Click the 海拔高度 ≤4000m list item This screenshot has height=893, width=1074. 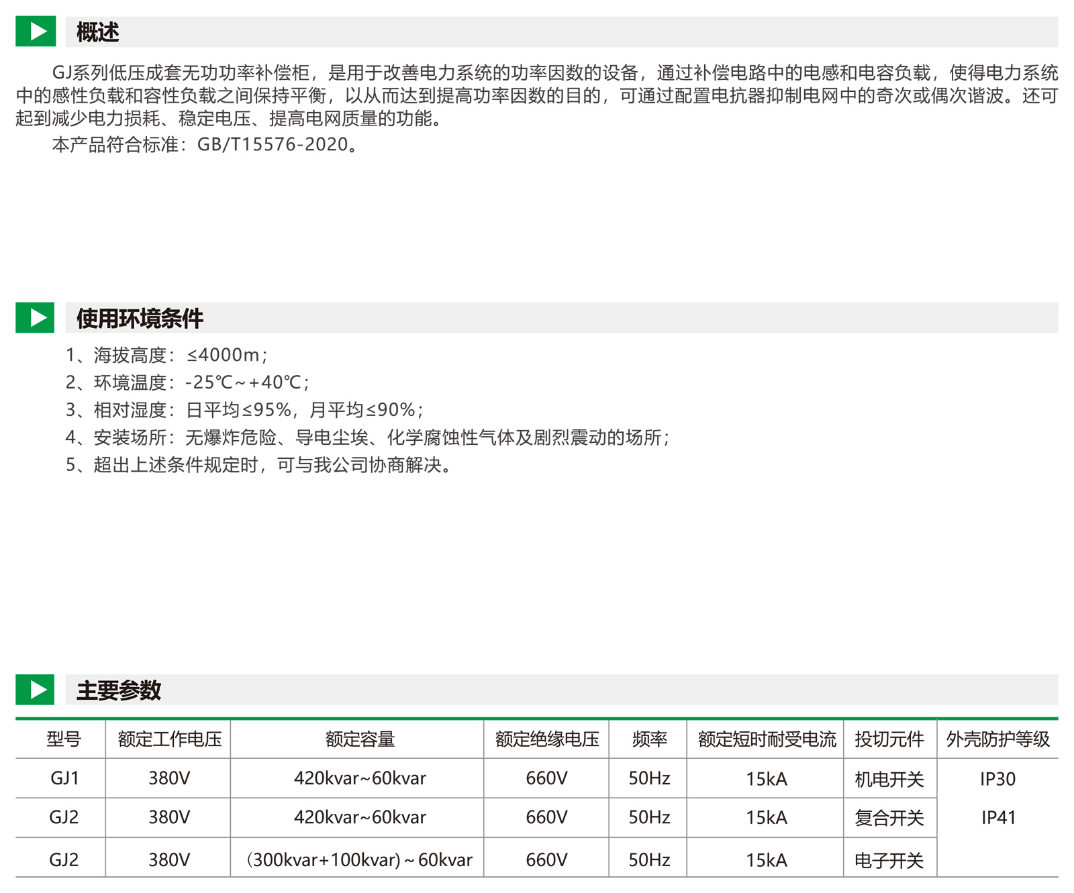click(166, 355)
